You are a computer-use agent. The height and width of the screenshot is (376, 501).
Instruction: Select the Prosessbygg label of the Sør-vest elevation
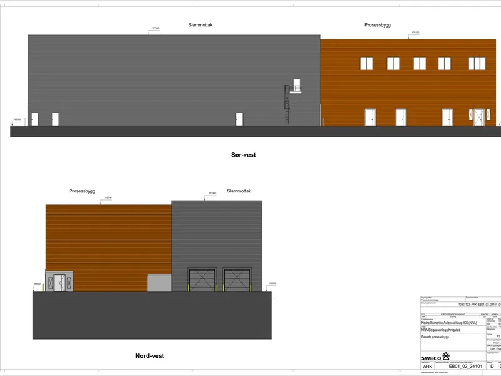378,25
